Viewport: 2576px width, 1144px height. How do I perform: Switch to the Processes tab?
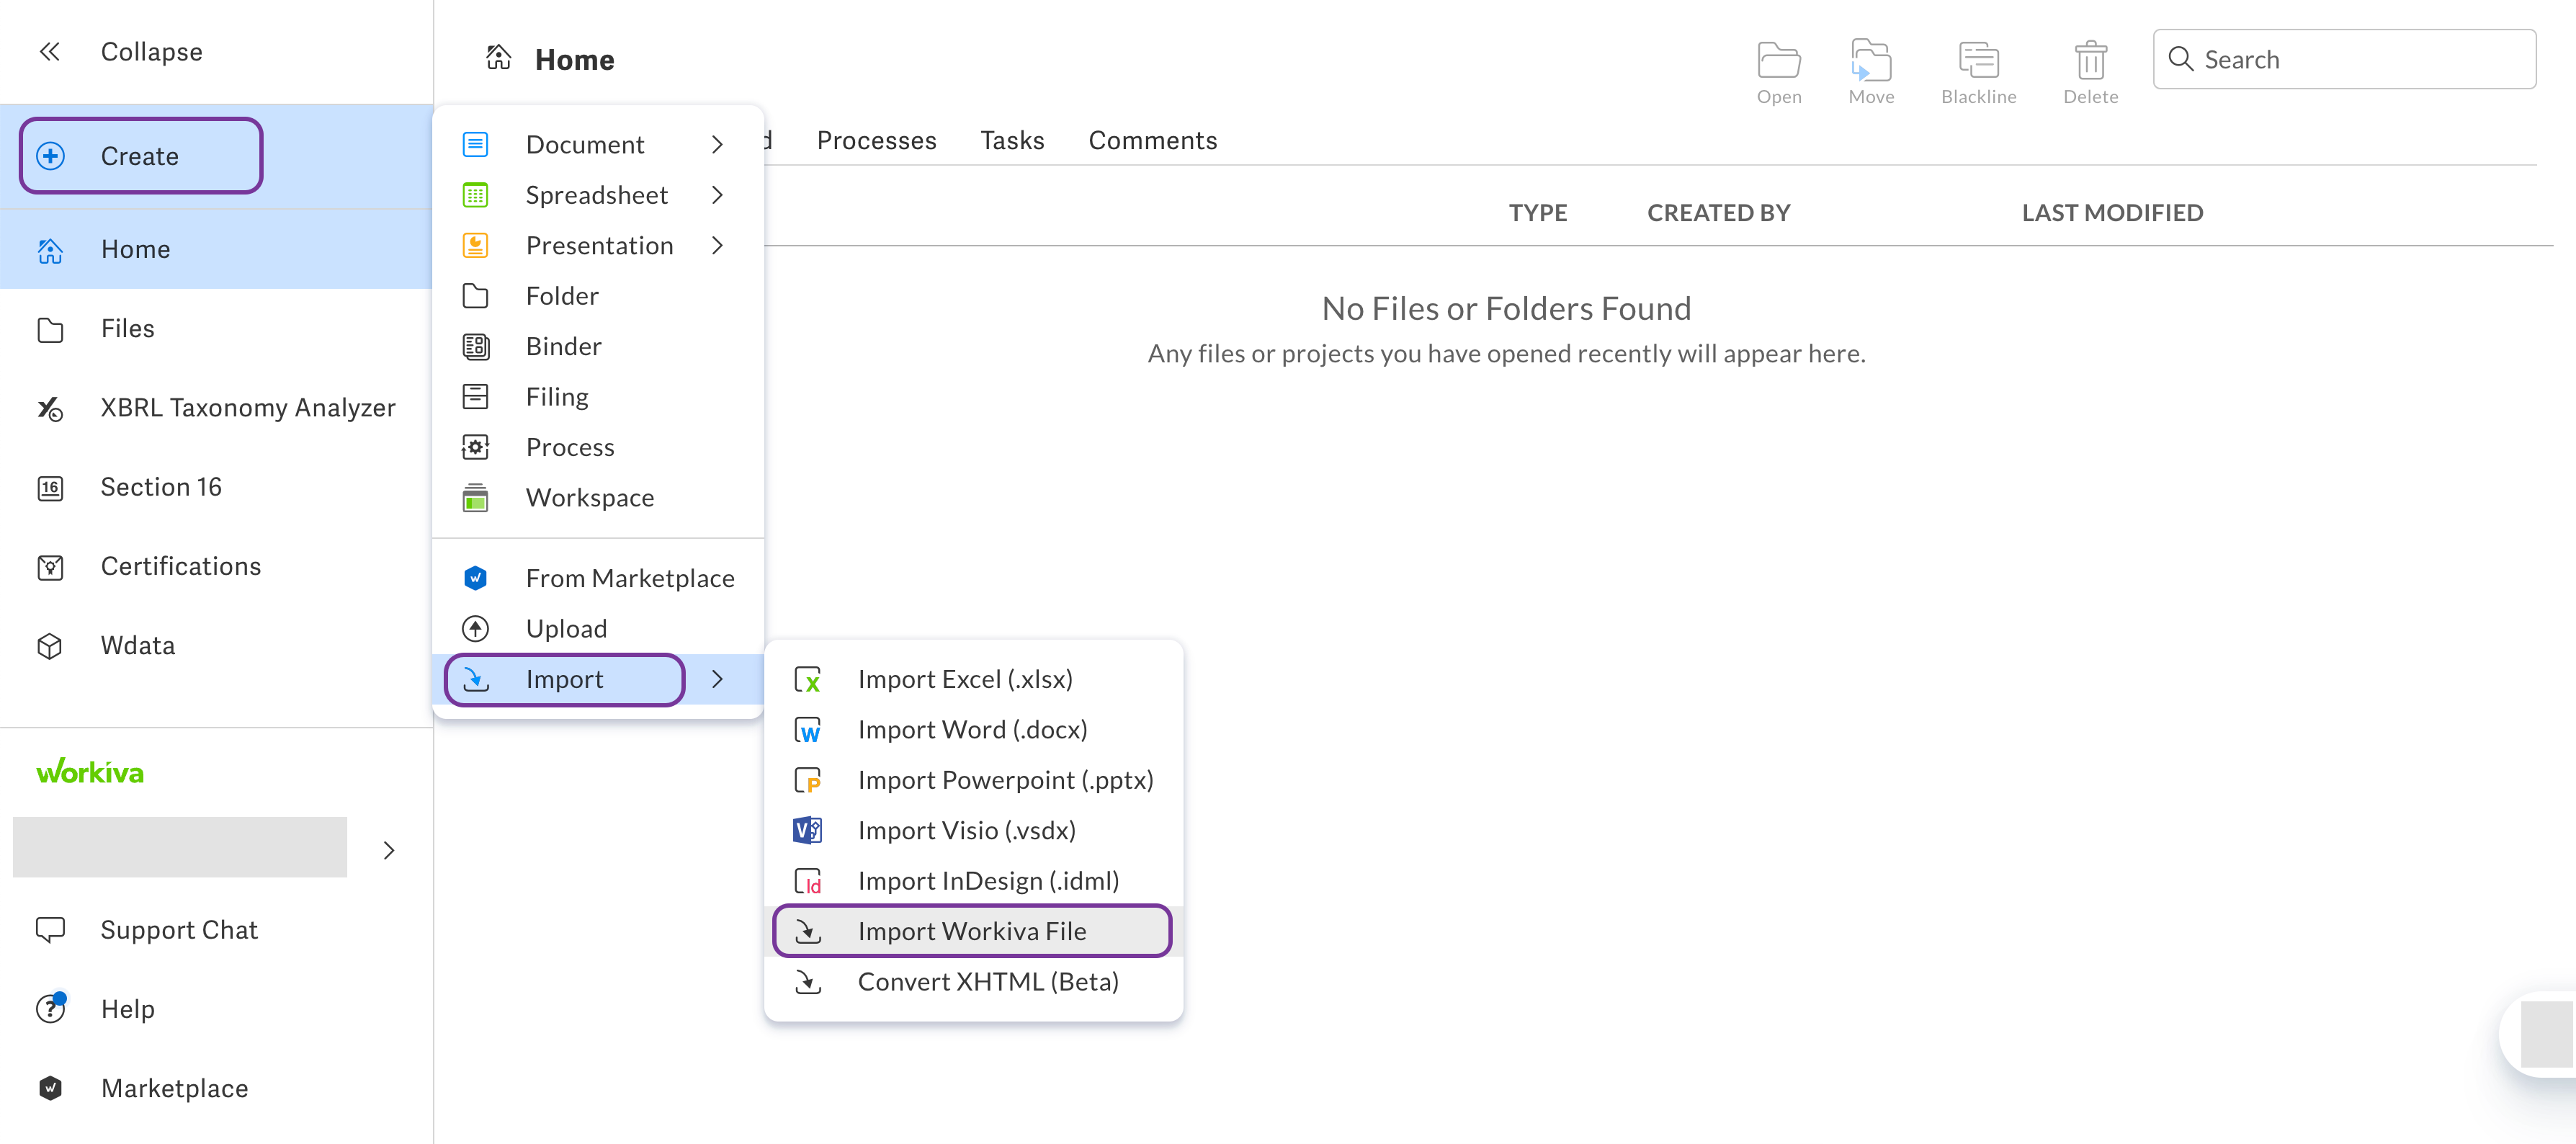click(x=875, y=140)
